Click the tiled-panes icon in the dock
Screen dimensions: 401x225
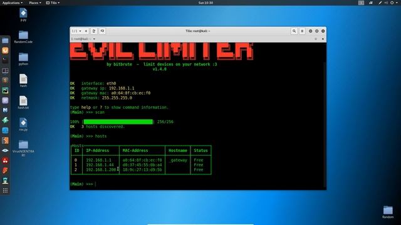pyautogui.click(x=5, y=71)
